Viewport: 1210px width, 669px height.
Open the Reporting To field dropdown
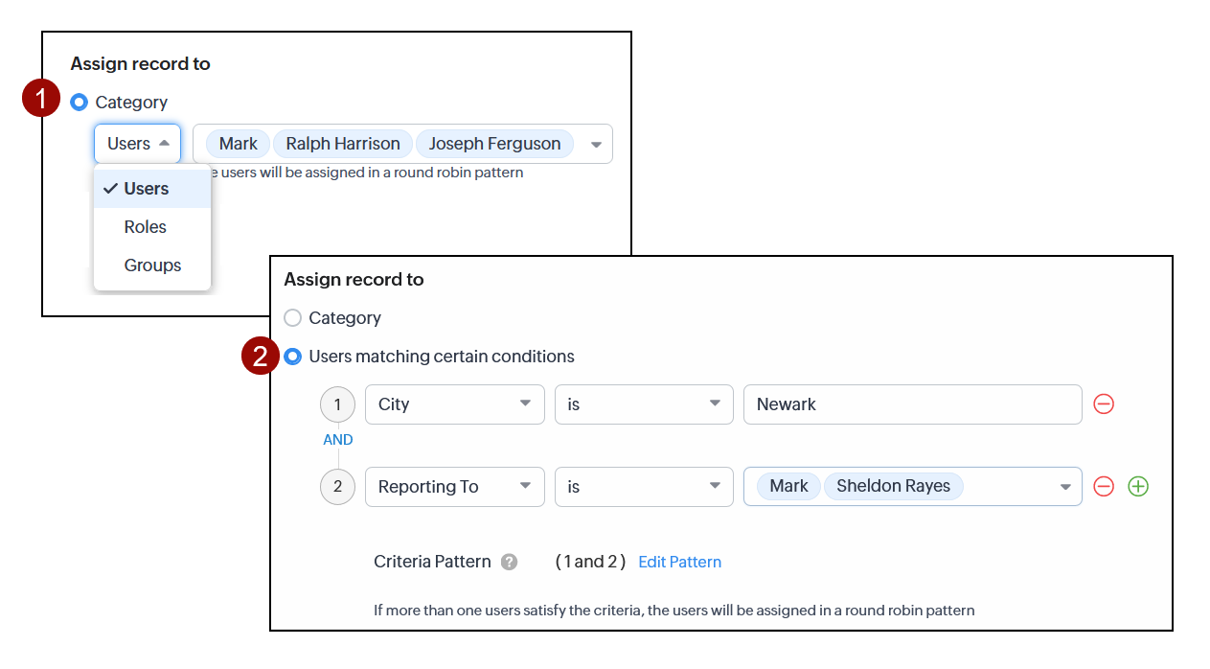point(454,487)
